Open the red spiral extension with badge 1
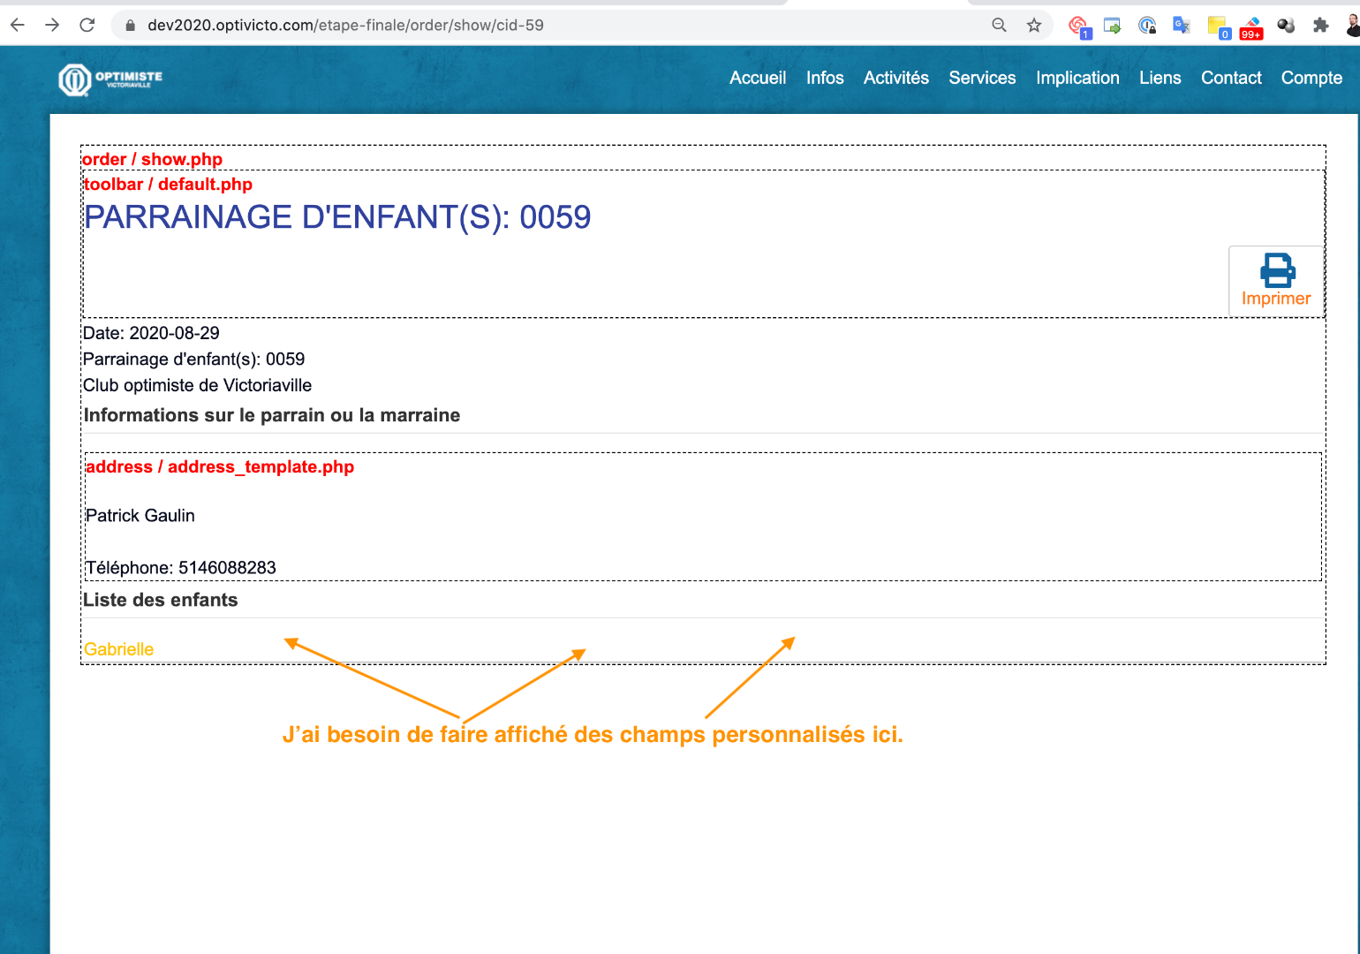Viewport: 1360px width, 954px height. click(x=1079, y=26)
